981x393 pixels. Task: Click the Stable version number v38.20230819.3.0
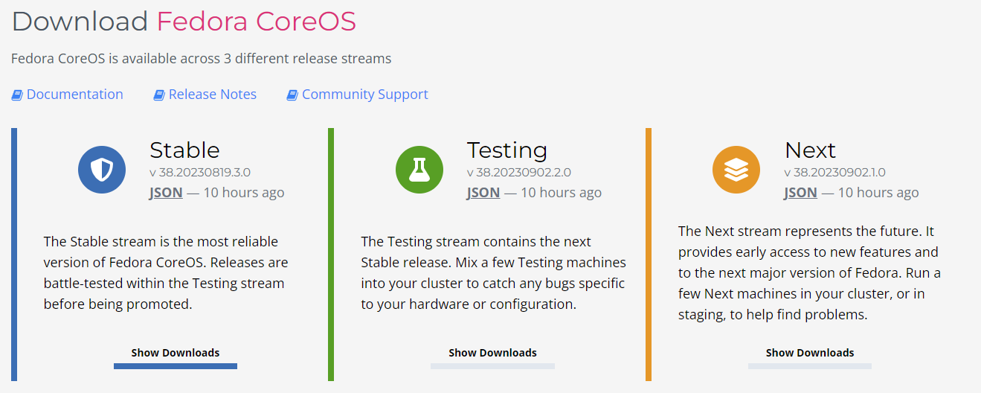pyautogui.click(x=199, y=173)
